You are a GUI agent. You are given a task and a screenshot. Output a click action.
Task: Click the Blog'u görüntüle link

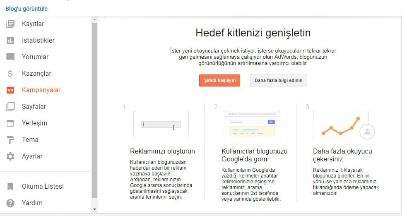[26, 9]
